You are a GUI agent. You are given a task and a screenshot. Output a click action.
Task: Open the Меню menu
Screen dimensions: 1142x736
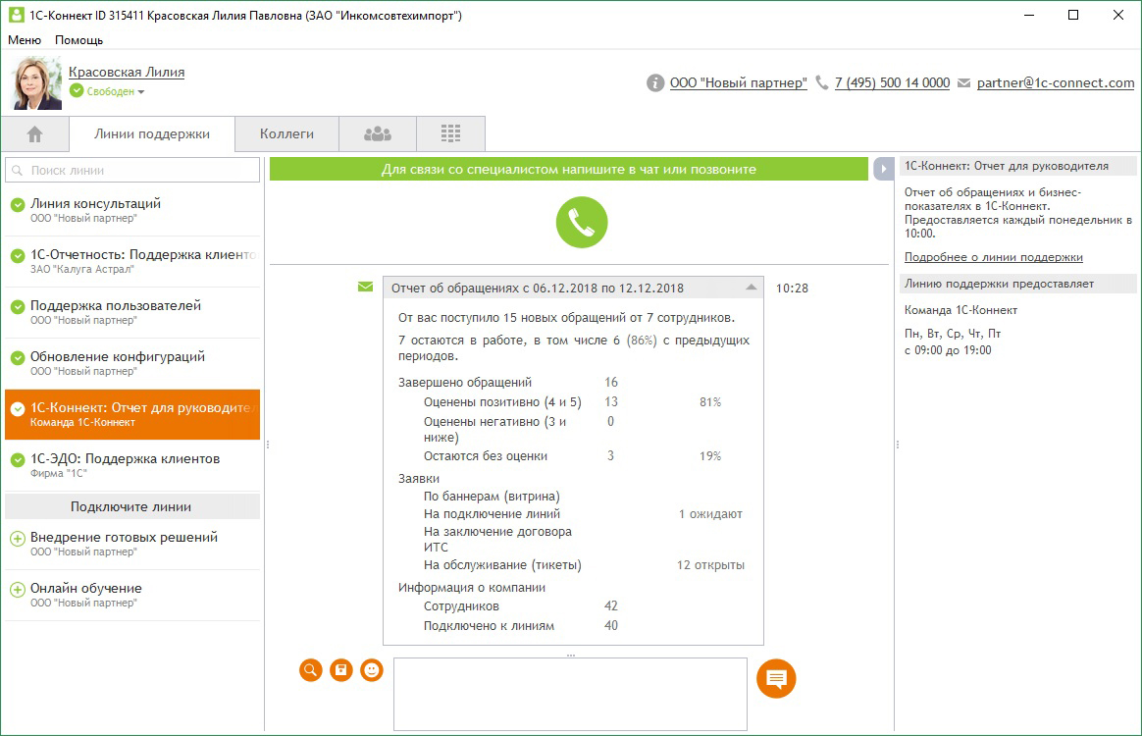(x=24, y=40)
